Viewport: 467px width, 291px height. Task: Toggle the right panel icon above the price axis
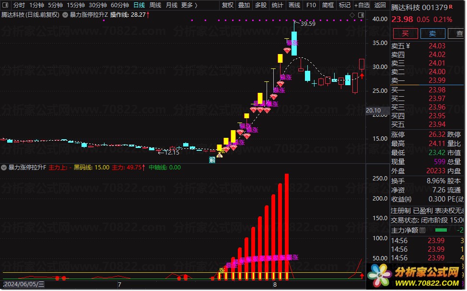click(361, 15)
